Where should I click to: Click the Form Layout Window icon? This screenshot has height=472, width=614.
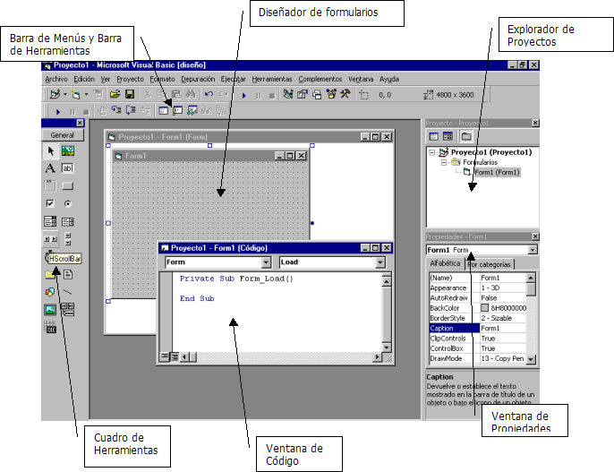317,94
